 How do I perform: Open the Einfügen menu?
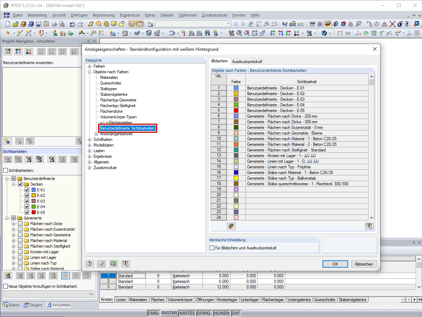[79, 15]
